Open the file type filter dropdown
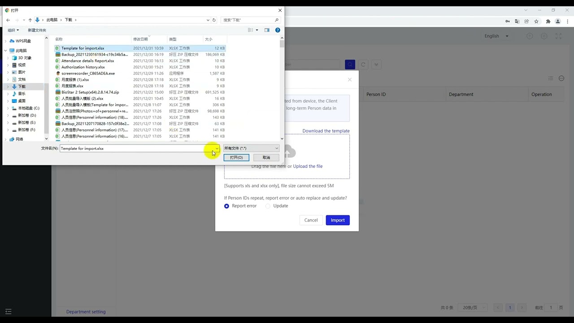The image size is (574, 323). [x=251, y=148]
